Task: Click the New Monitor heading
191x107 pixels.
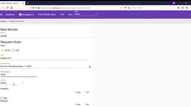Action: 9,29
